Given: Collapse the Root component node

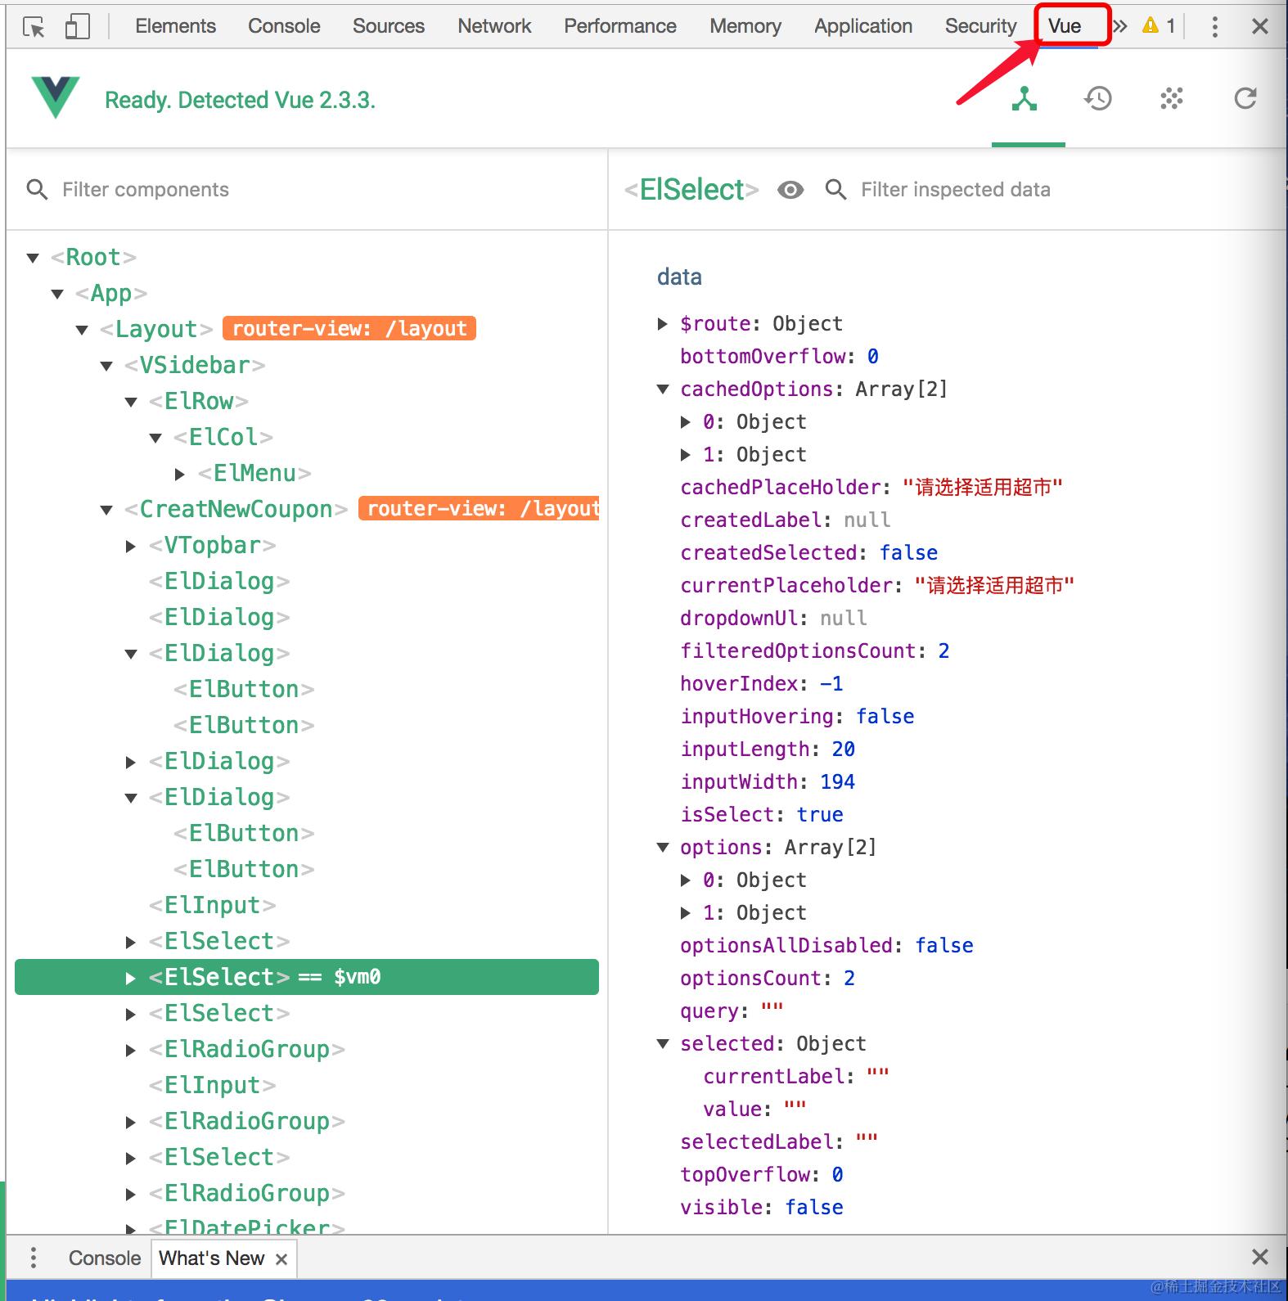Looking at the screenshot, I should [x=33, y=258].
